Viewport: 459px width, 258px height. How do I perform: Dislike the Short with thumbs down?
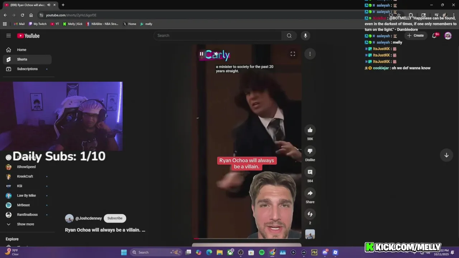pyautogui.click(x=310, y=151)
